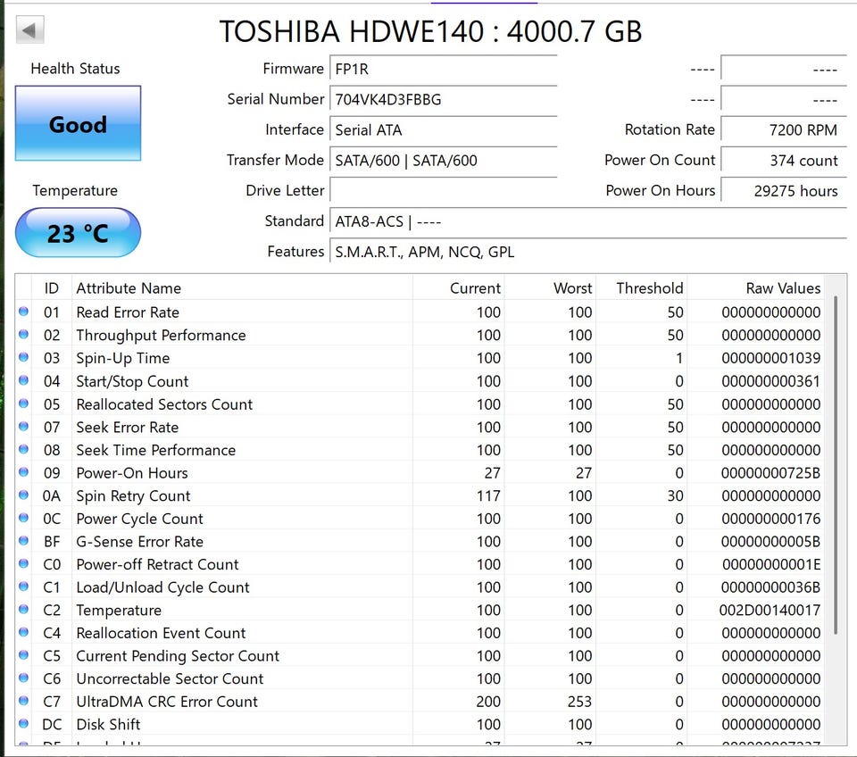Click the Serial Number field
The width and height of the screenshot is (857, 757).
coord(443,99)
